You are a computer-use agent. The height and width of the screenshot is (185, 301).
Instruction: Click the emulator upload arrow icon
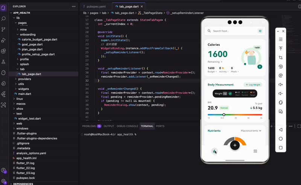pyautogui.click(x=281, y=48)
